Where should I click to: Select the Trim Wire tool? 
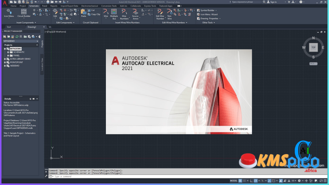point(169,14)
